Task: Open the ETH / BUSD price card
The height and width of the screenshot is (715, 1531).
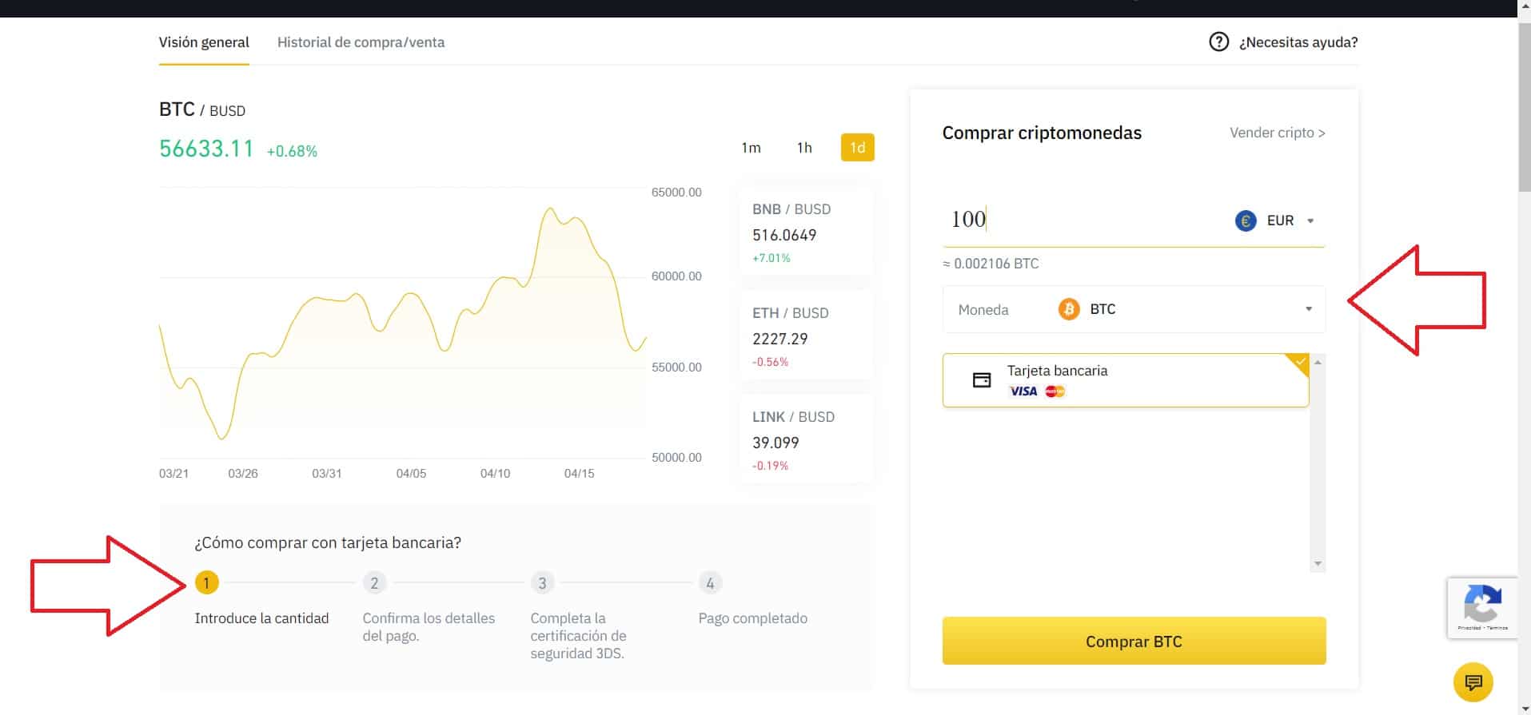Action: coord(807,336)
